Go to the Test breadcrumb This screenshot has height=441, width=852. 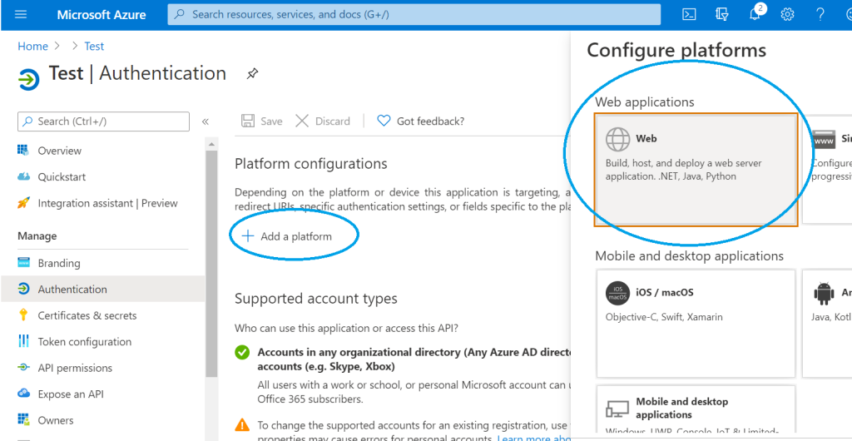(94, 46)
